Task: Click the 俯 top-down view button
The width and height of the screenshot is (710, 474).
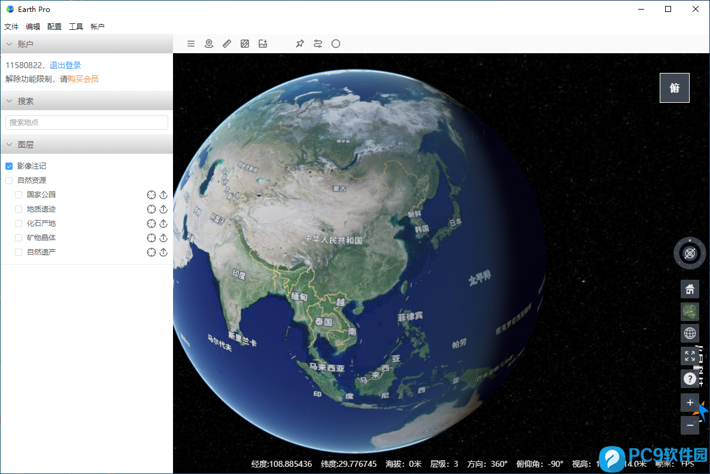Action: 674,88
